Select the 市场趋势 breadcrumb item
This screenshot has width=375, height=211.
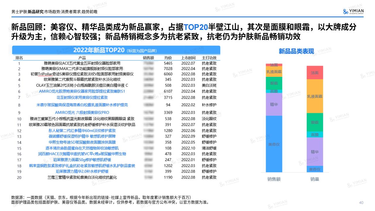pyautogui.click(x=52, y=12)
